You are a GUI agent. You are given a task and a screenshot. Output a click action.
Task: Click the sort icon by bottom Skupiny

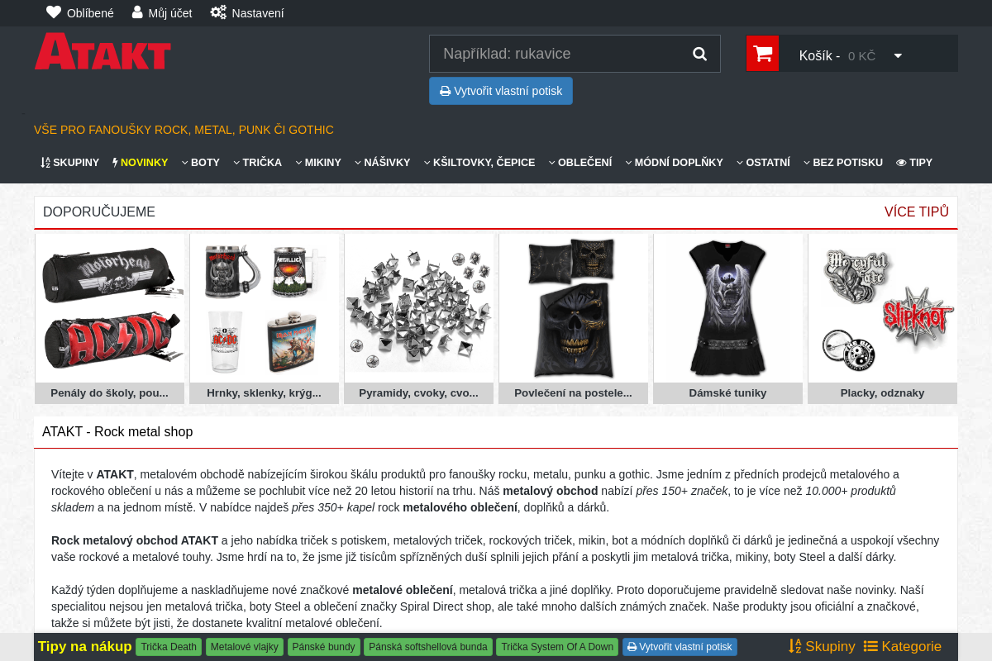click(795, 646)
